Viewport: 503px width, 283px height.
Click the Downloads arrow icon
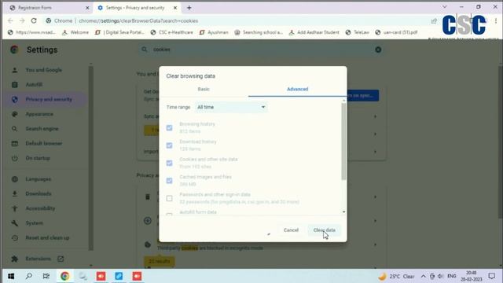click(x=14, y=194)
